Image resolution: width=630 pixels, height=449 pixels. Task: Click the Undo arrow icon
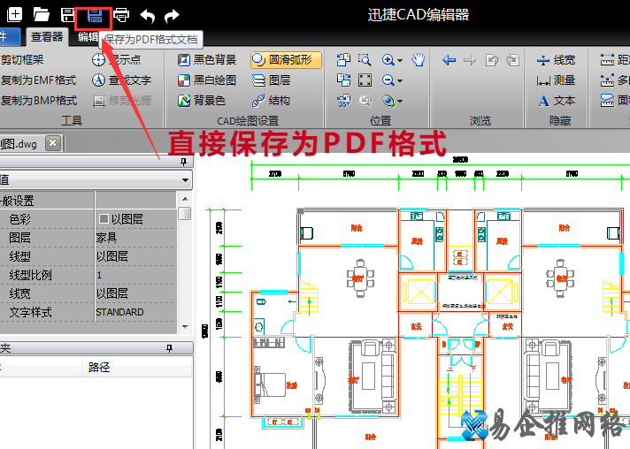[x=148, y=16]
